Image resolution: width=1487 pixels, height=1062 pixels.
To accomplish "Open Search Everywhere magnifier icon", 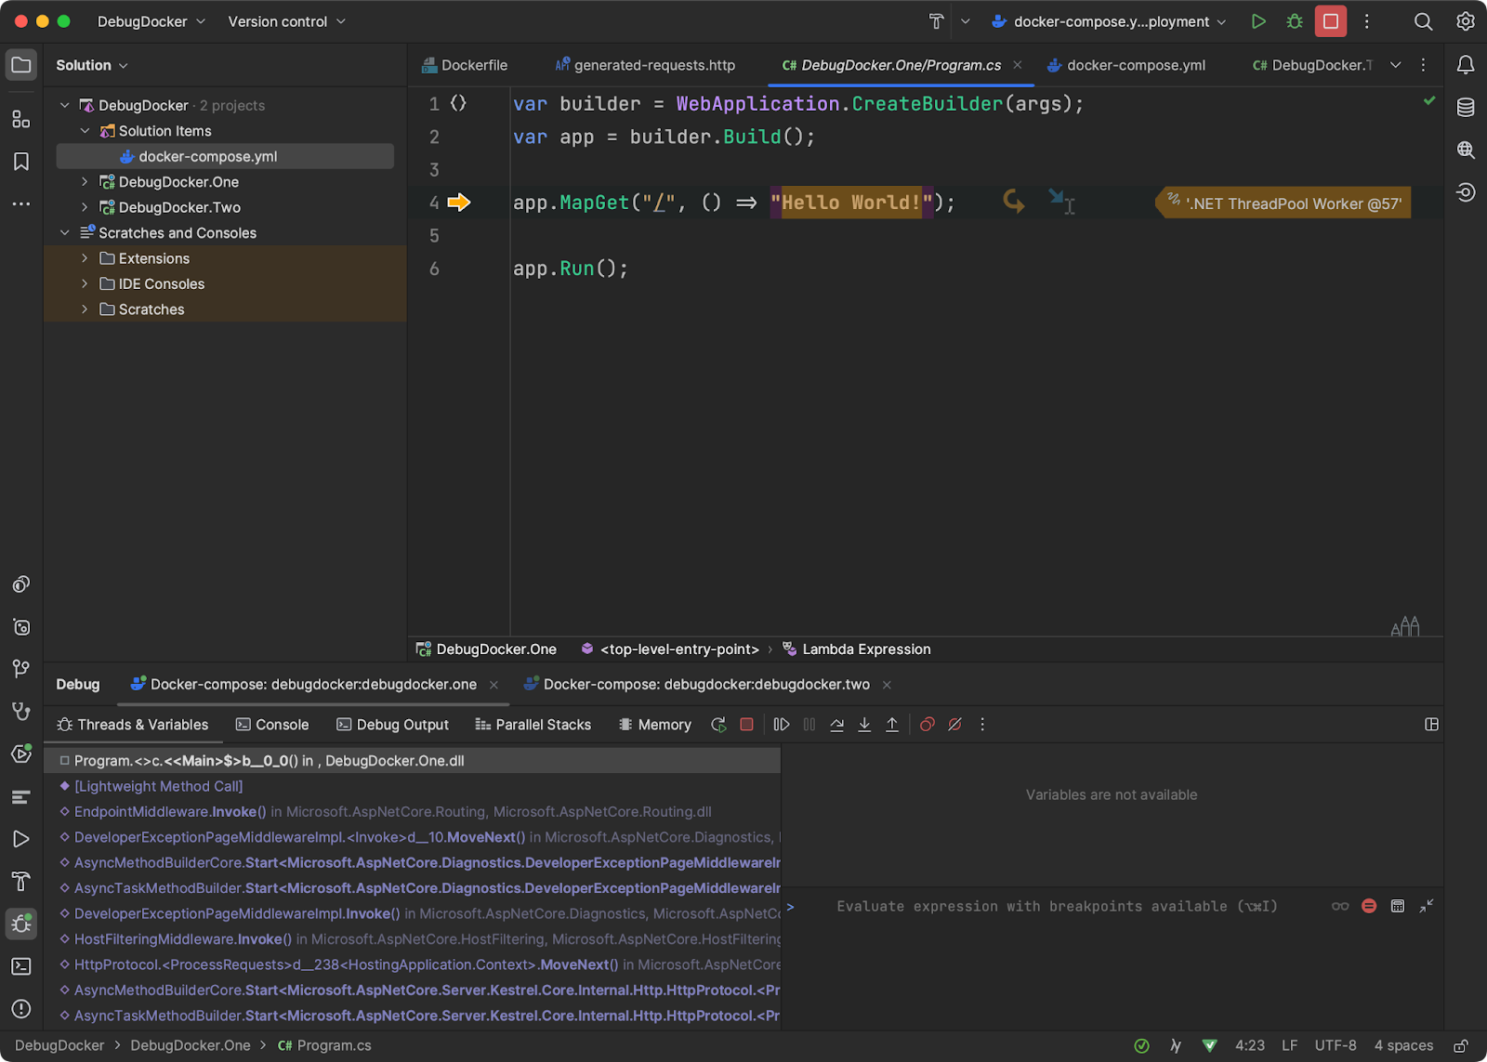I will coord(1423,21).
